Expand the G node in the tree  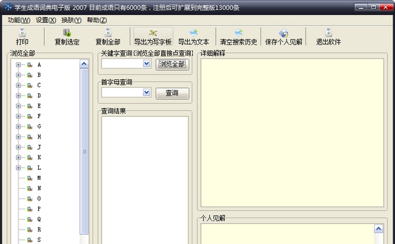(18, 127)
